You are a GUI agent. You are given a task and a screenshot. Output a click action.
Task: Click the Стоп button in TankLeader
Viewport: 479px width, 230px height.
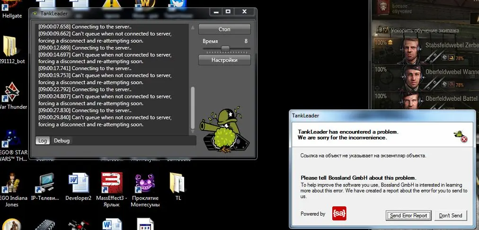click(x=224, y=29)
